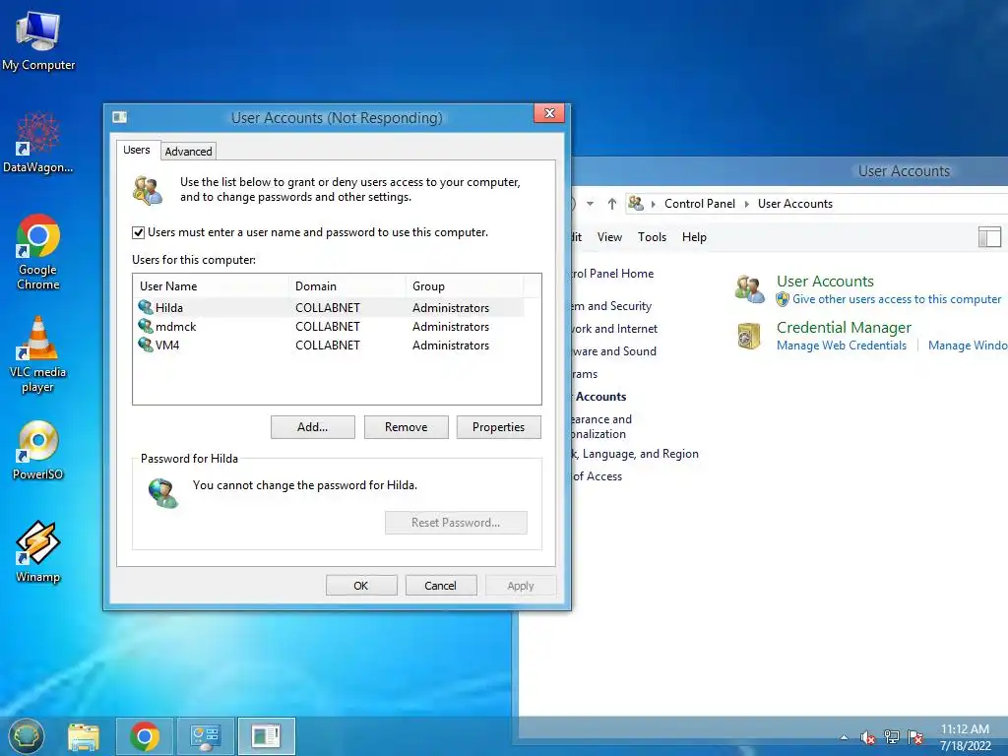This screenshot has width=1008, height=756.
Task: Expand arrow before User Accounts breadcrumb
Action: [x=746, y=204]
